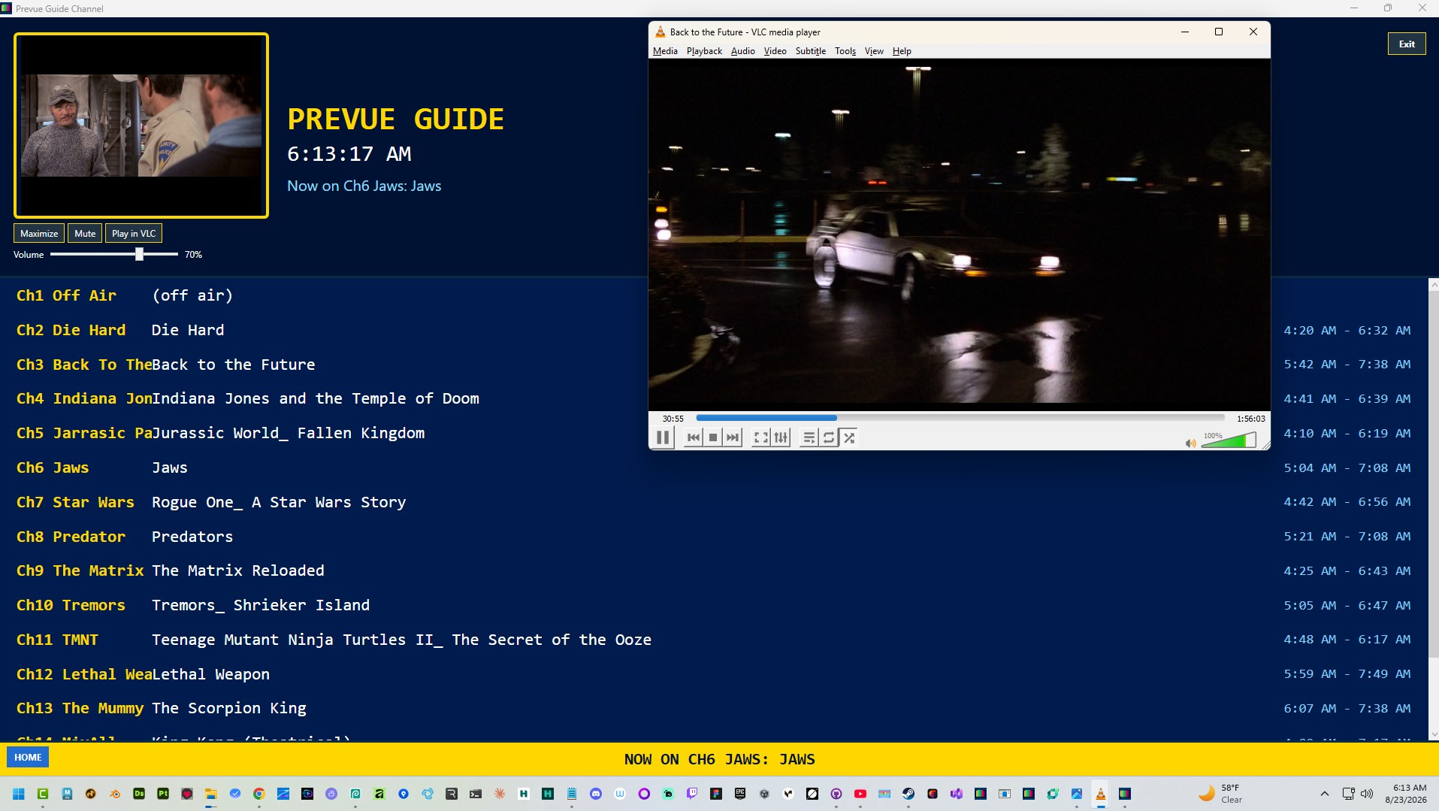Screen dimensions: 1439x811
Task: Toggle VLC fullscreen video mode
Action: [761, 437]
